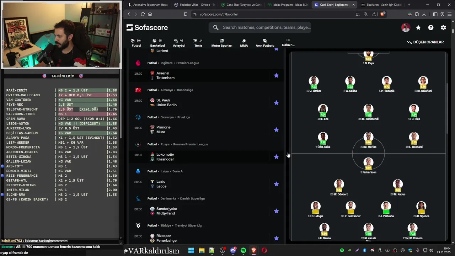Open Spotify from the taskbar
The image size is (455, 256).
[243, 250]
